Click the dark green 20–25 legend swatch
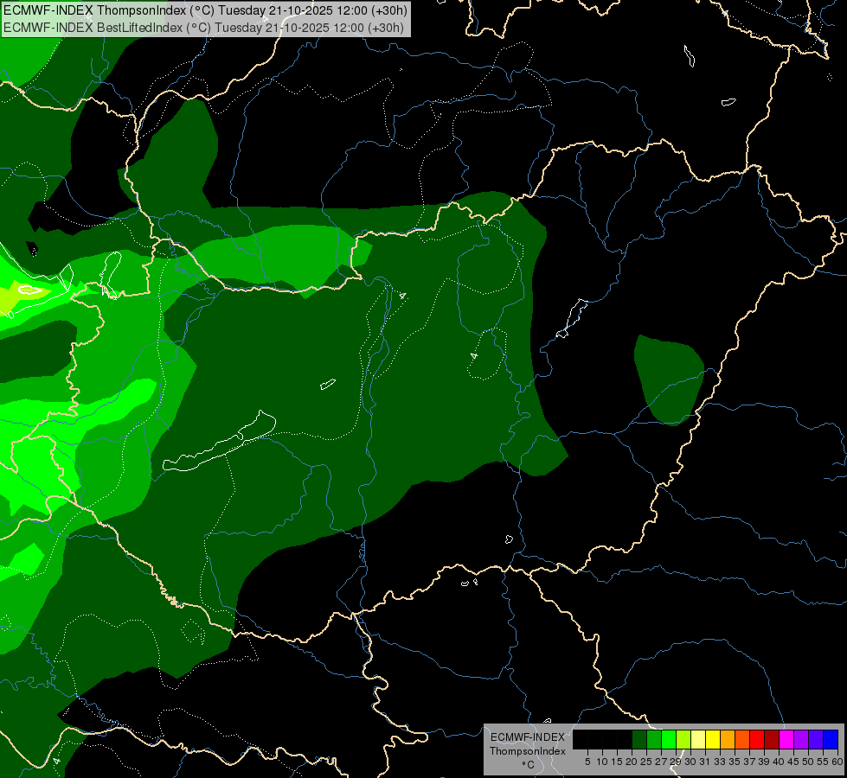Screen dimensions: 847x778 pyautogui.click(x=639, y=739)
